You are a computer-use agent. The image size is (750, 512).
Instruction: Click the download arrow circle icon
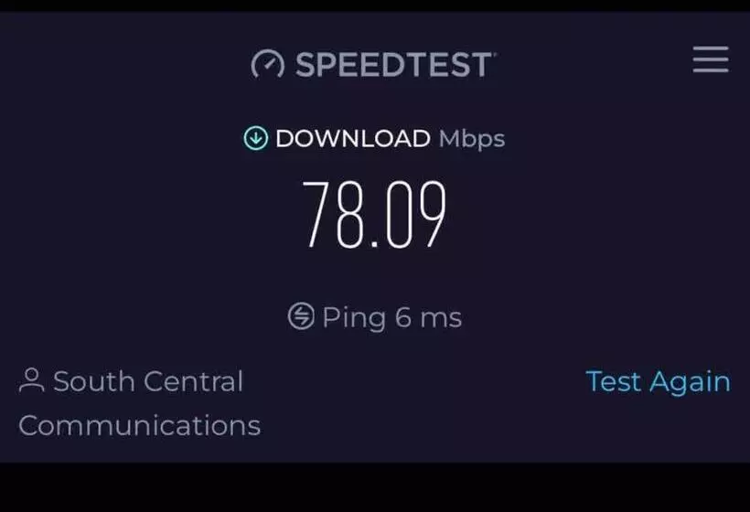pos(256,138)
